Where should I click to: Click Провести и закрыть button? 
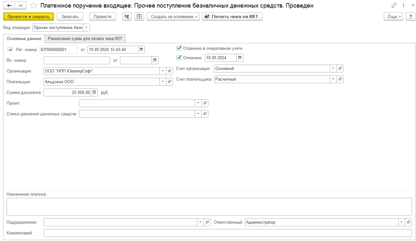click(28, 16)
